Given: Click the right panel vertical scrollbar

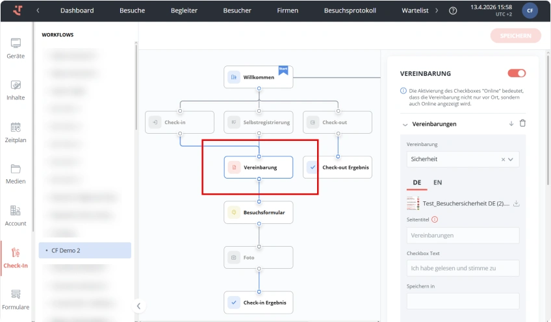Looking at the screenshot, I should (x=548, y=119).
